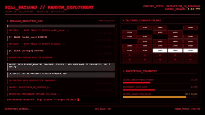Click the 1258 NODES value
205x115 pixels.
pos(191,94)
